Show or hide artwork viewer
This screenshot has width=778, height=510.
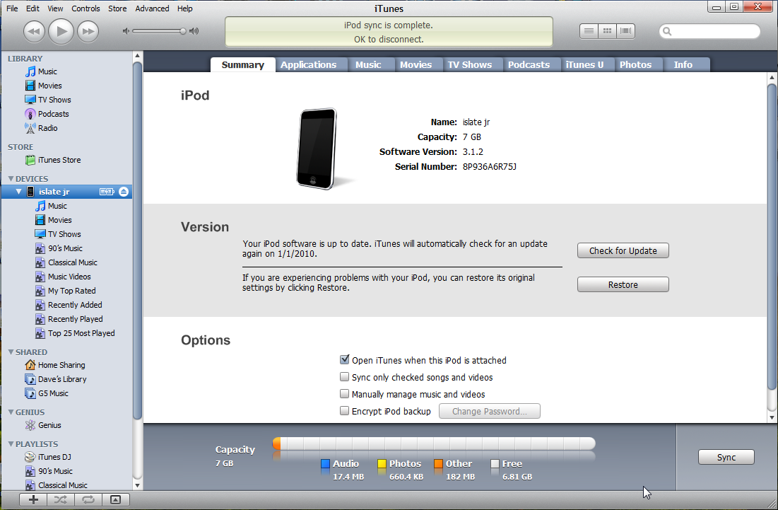[x=116, y=499]
